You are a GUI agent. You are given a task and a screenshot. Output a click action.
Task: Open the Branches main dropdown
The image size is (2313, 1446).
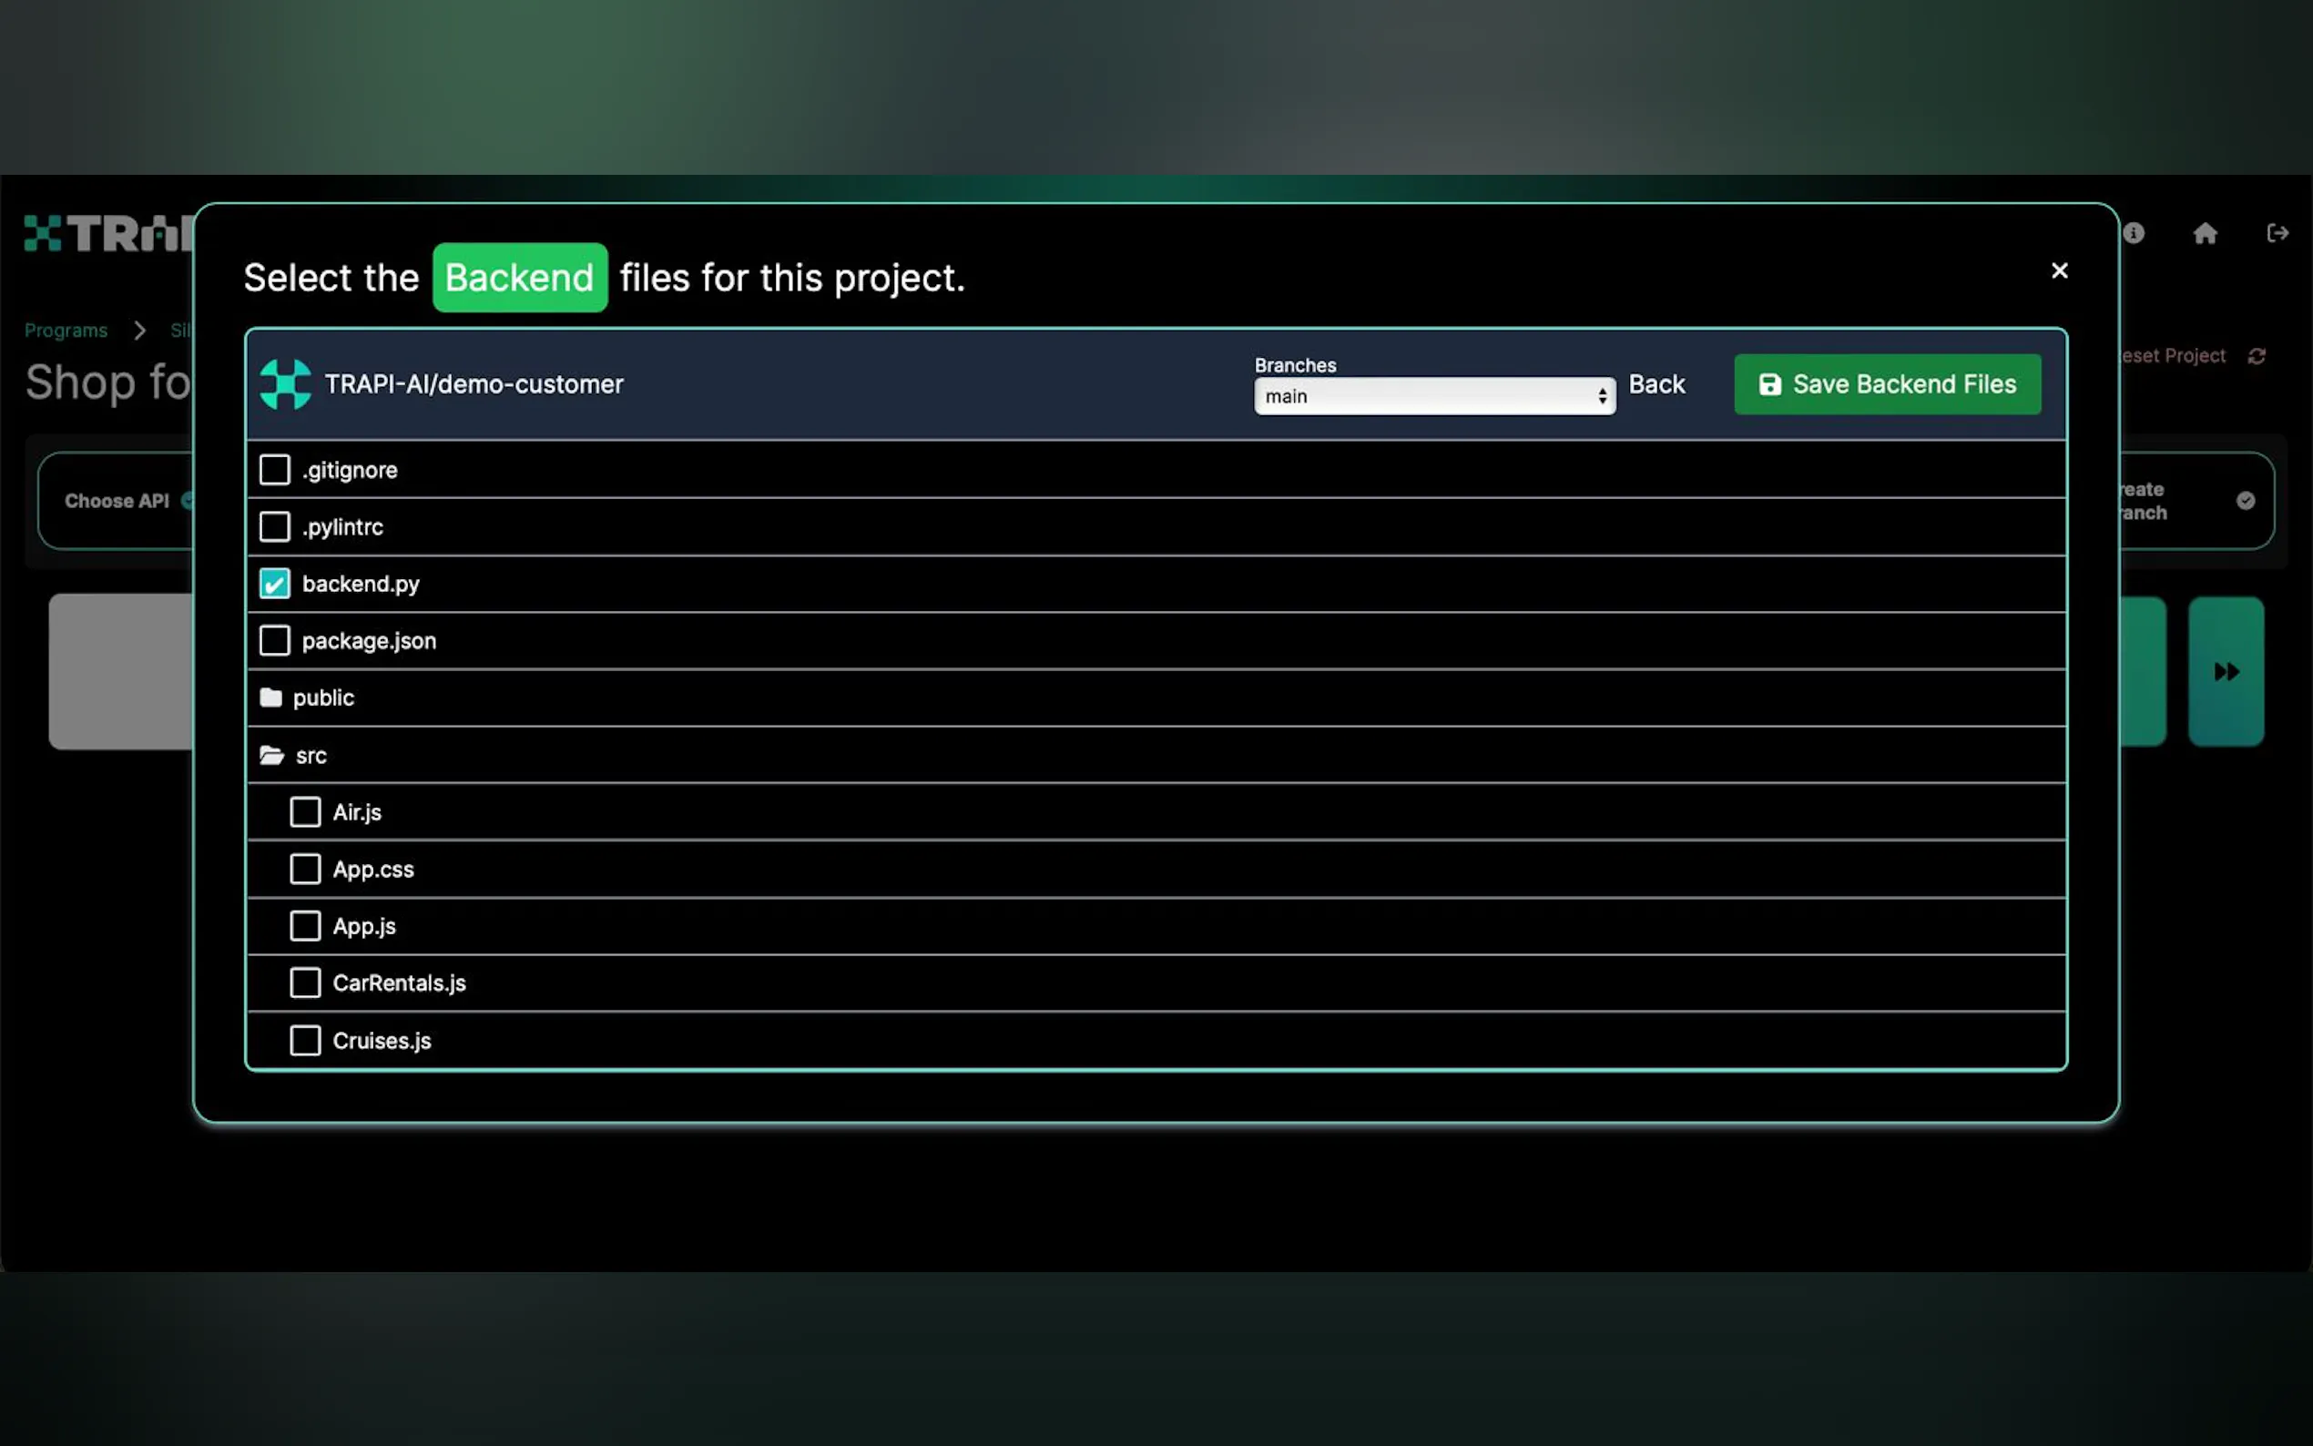(x=1433, y=396)
